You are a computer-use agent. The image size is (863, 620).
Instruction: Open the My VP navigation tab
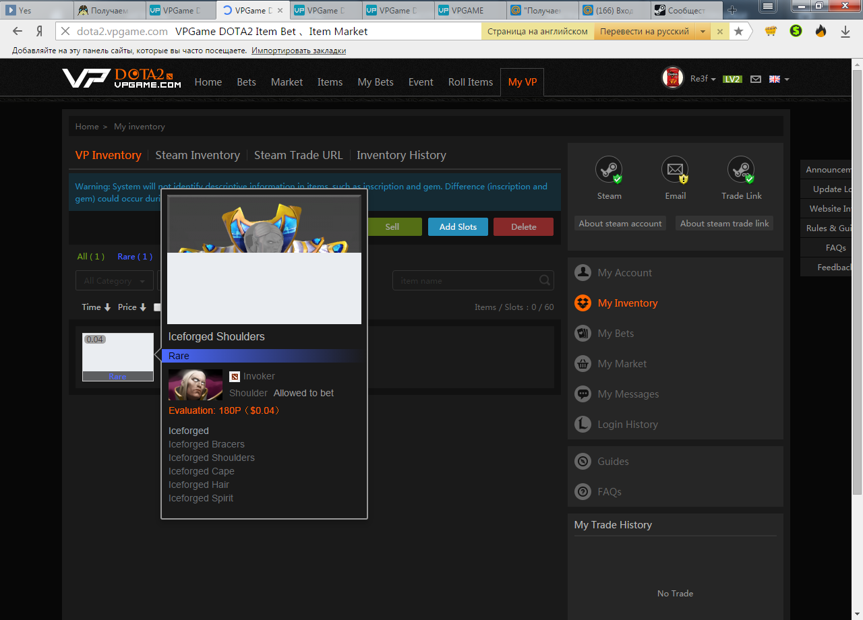click(523, 82)
